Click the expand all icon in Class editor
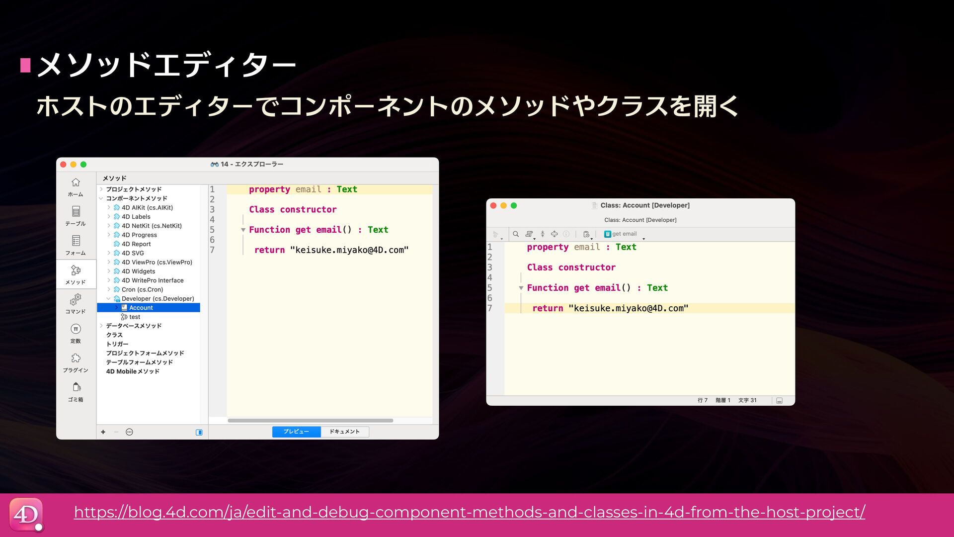954x537 pixels. point(555,234)
